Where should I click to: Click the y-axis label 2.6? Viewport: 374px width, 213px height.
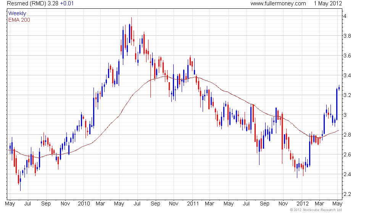point(347,154)
